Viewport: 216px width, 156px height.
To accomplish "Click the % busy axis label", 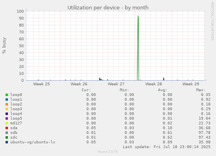I will pyautogui.click(x=4, y=45).
